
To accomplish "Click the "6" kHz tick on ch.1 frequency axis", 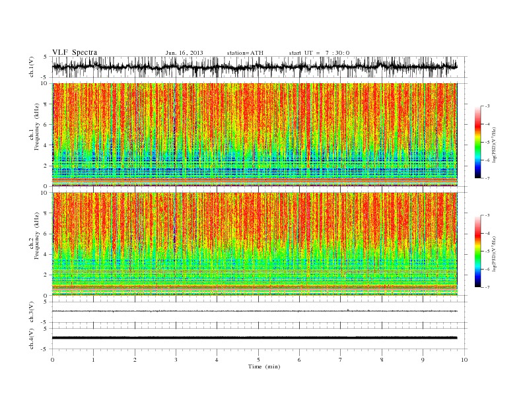I will click(x=46, y=125).
